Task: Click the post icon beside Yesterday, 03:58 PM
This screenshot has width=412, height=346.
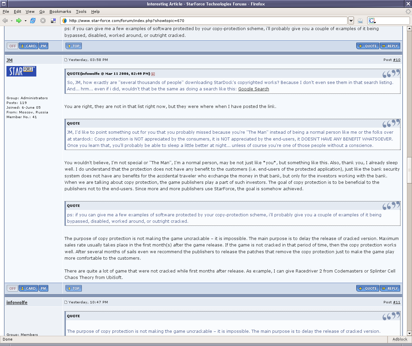Action: coord(66,60)
